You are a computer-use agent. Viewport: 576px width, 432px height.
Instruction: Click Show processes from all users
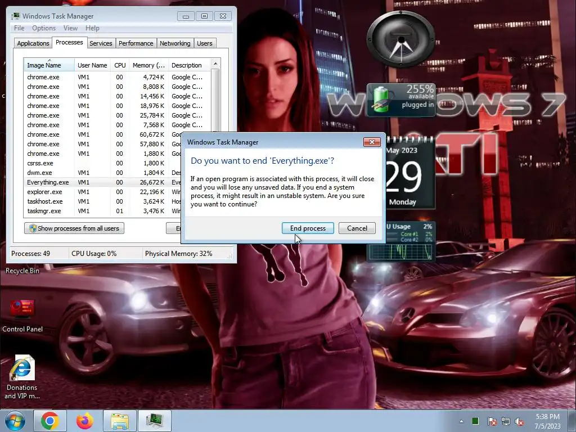pos(74,228)
